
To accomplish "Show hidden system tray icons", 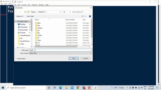I will [x=127, y=88].
